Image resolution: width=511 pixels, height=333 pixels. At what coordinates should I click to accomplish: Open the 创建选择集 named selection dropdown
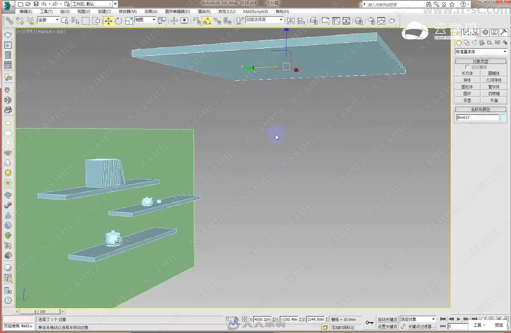265,20
